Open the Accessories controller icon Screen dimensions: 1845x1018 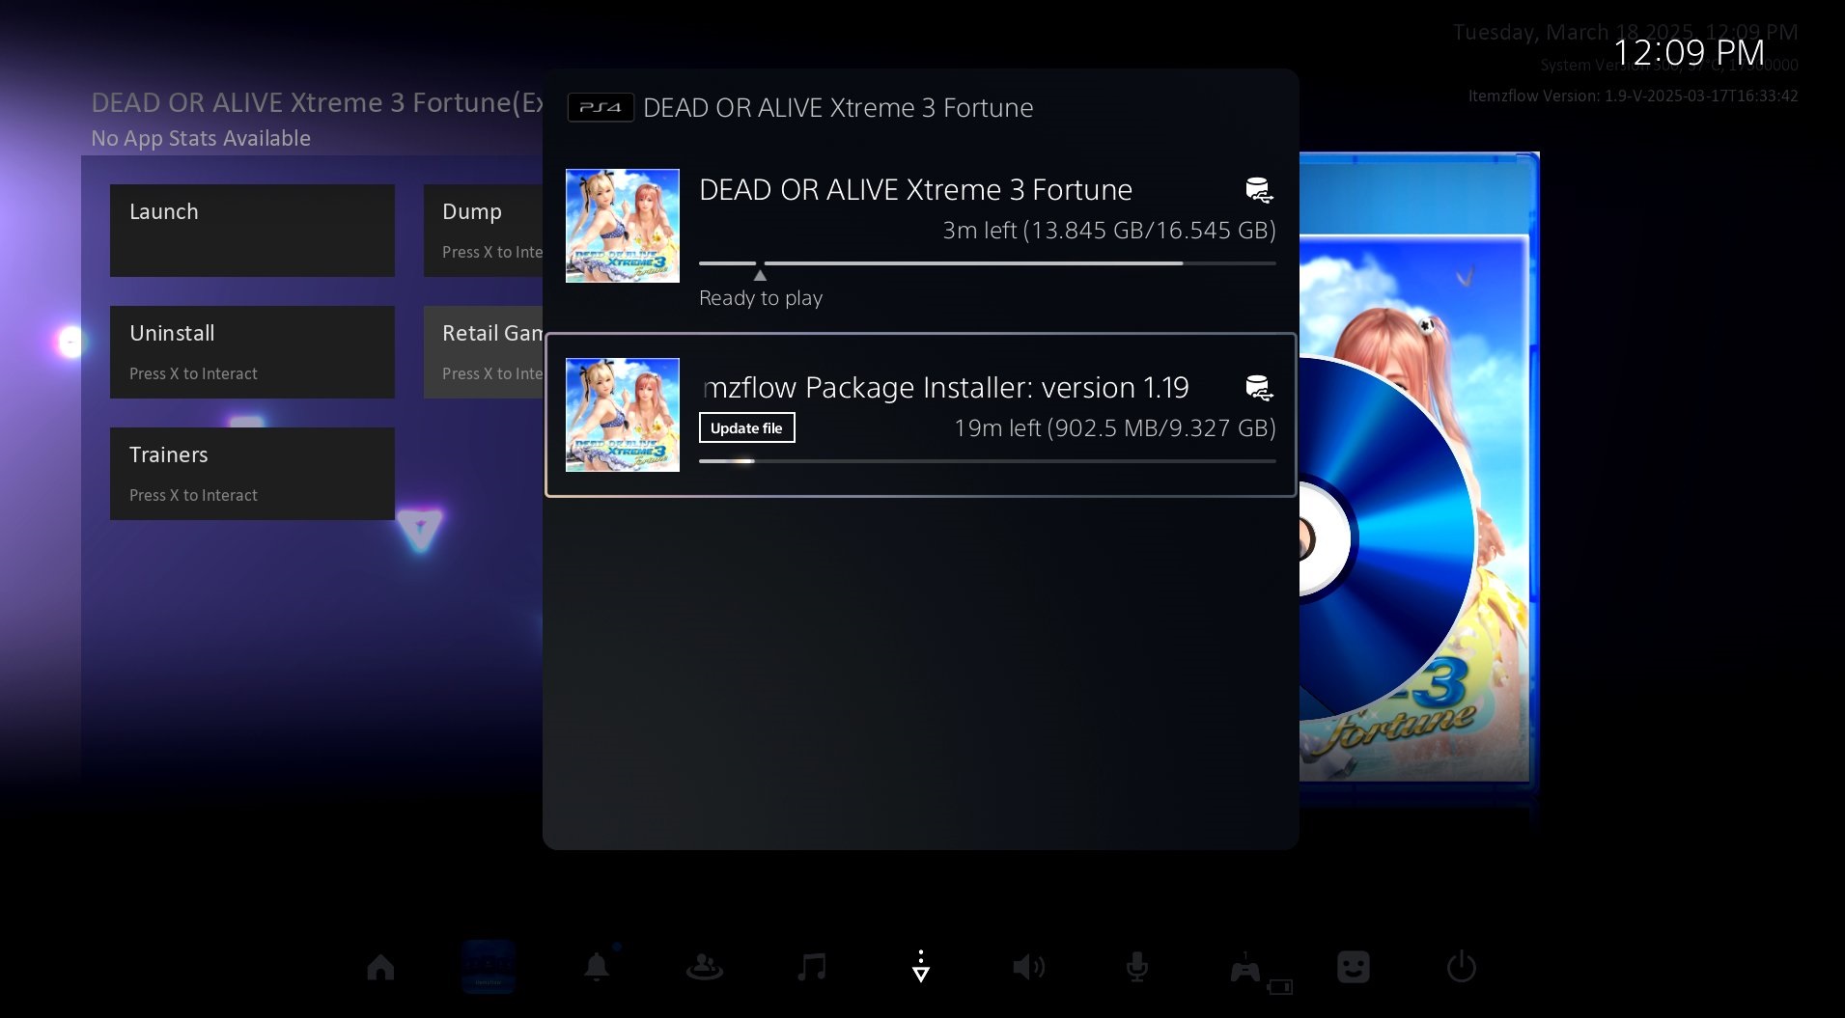(1245, 969)
